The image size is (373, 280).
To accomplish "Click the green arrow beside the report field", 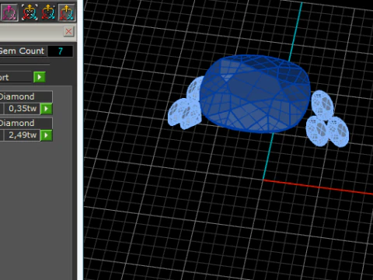I will point(40,77).
